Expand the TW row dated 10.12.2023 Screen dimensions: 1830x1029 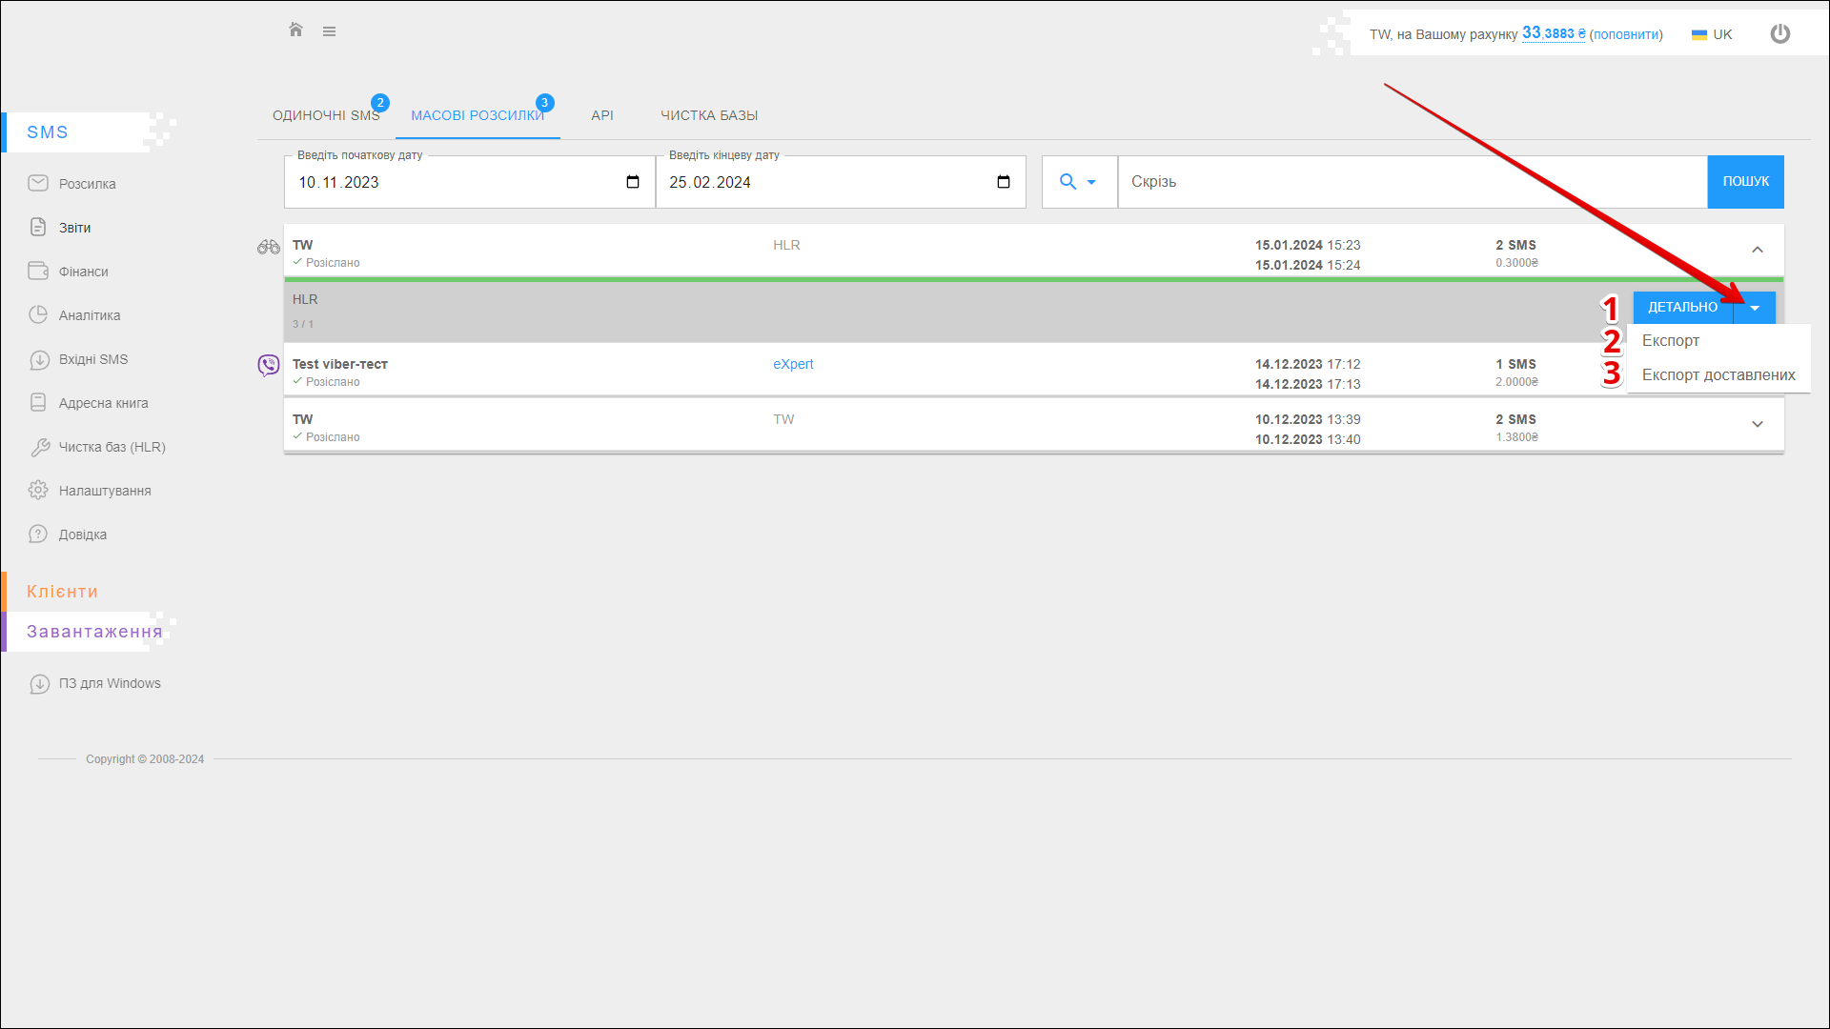1757,424
